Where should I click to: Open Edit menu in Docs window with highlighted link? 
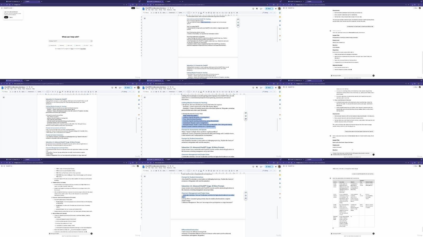pos(149,10)
